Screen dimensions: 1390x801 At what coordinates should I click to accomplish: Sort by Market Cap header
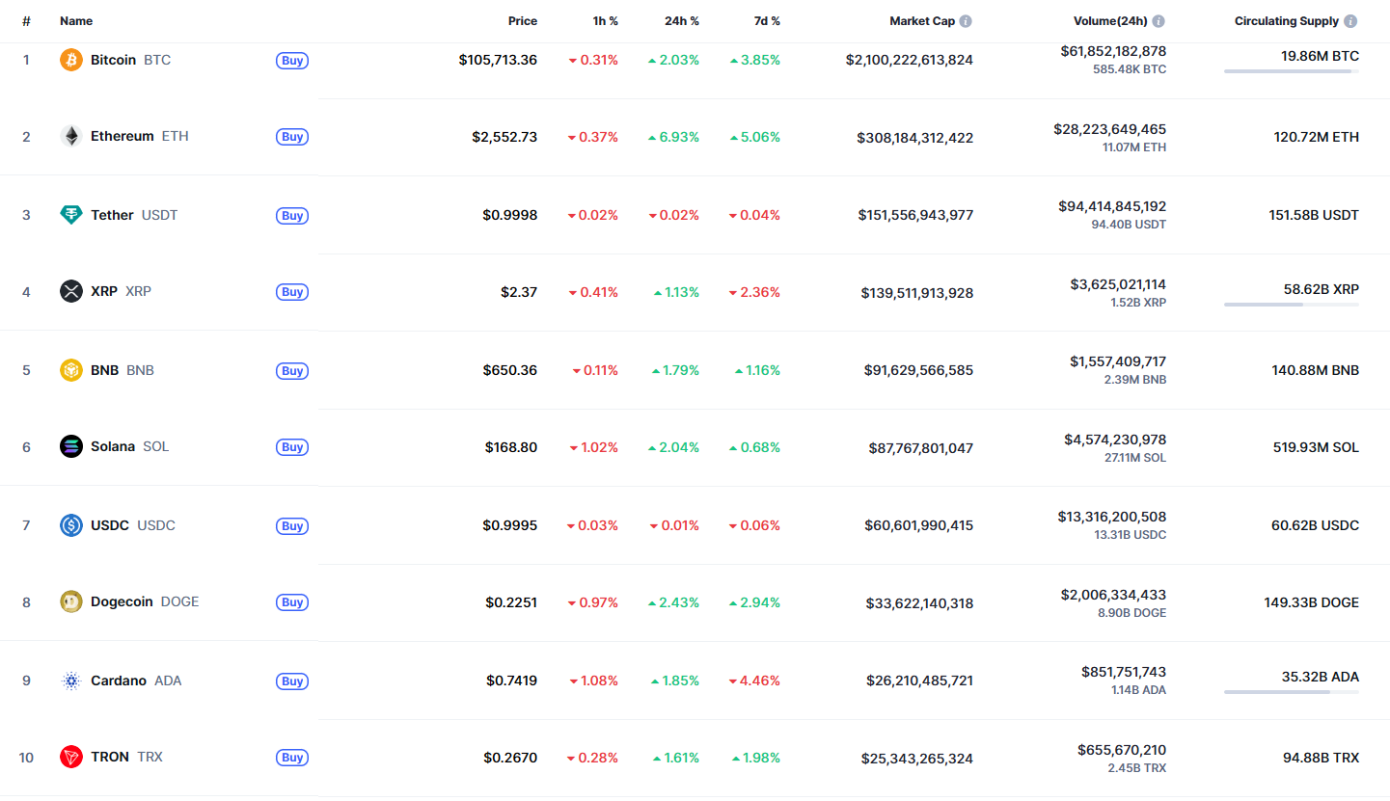coord(922,21)
